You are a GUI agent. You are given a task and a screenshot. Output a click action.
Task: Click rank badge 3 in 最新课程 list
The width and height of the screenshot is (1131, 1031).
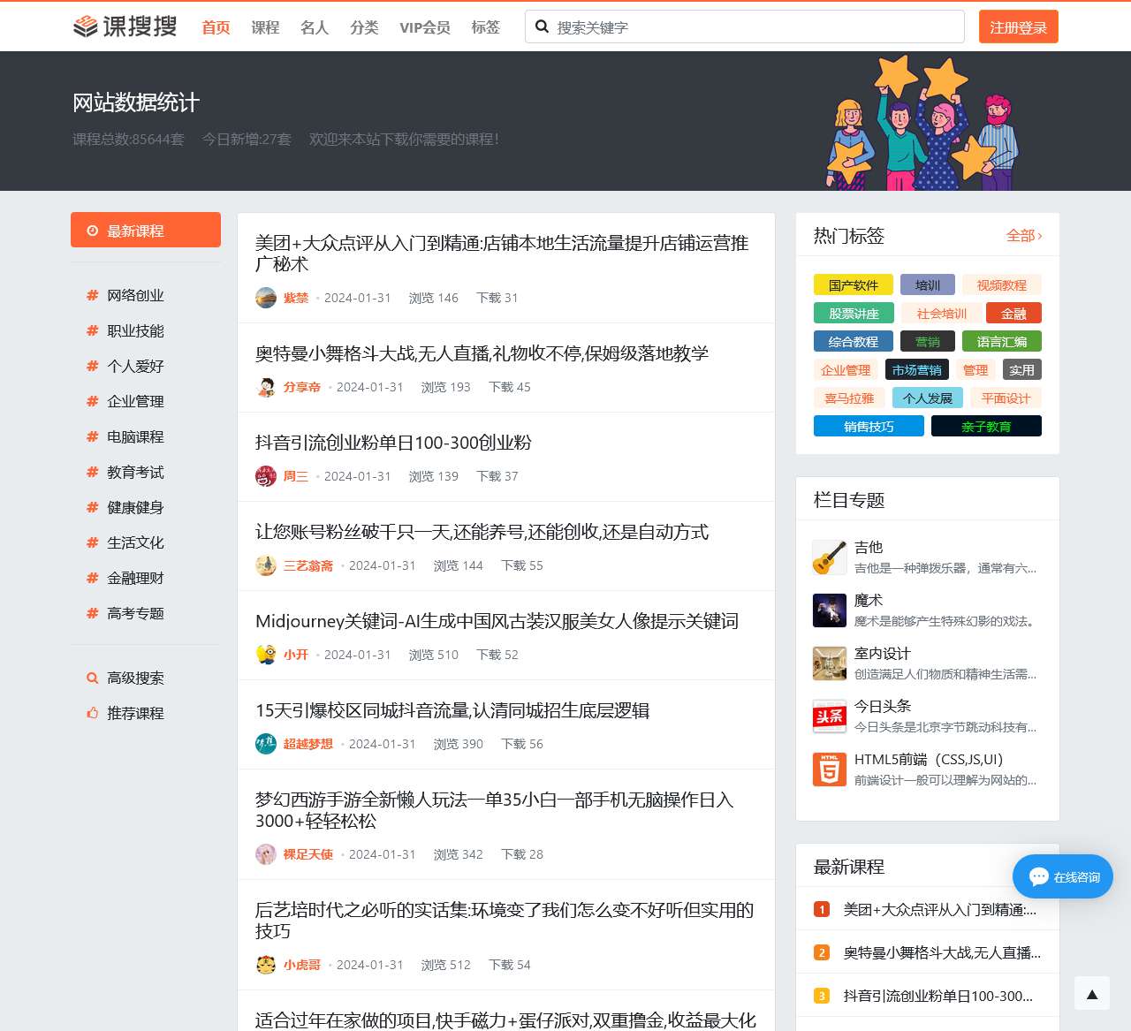point(822,996)
